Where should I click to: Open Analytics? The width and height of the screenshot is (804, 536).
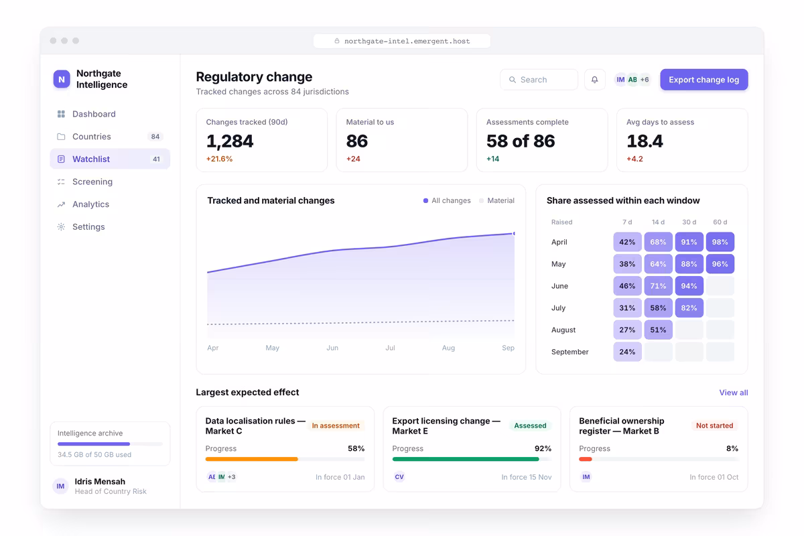tap(110, 204)
